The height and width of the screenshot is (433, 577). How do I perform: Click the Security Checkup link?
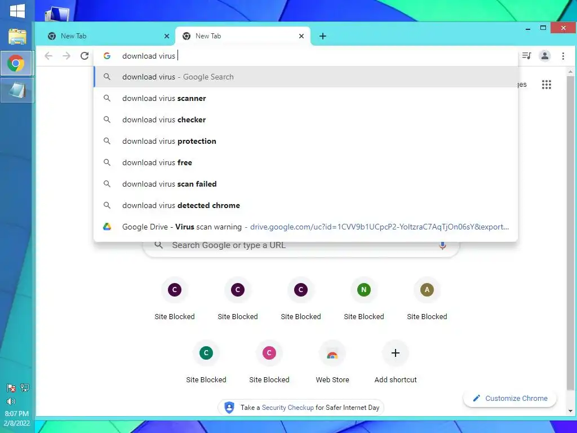point(288,408)
